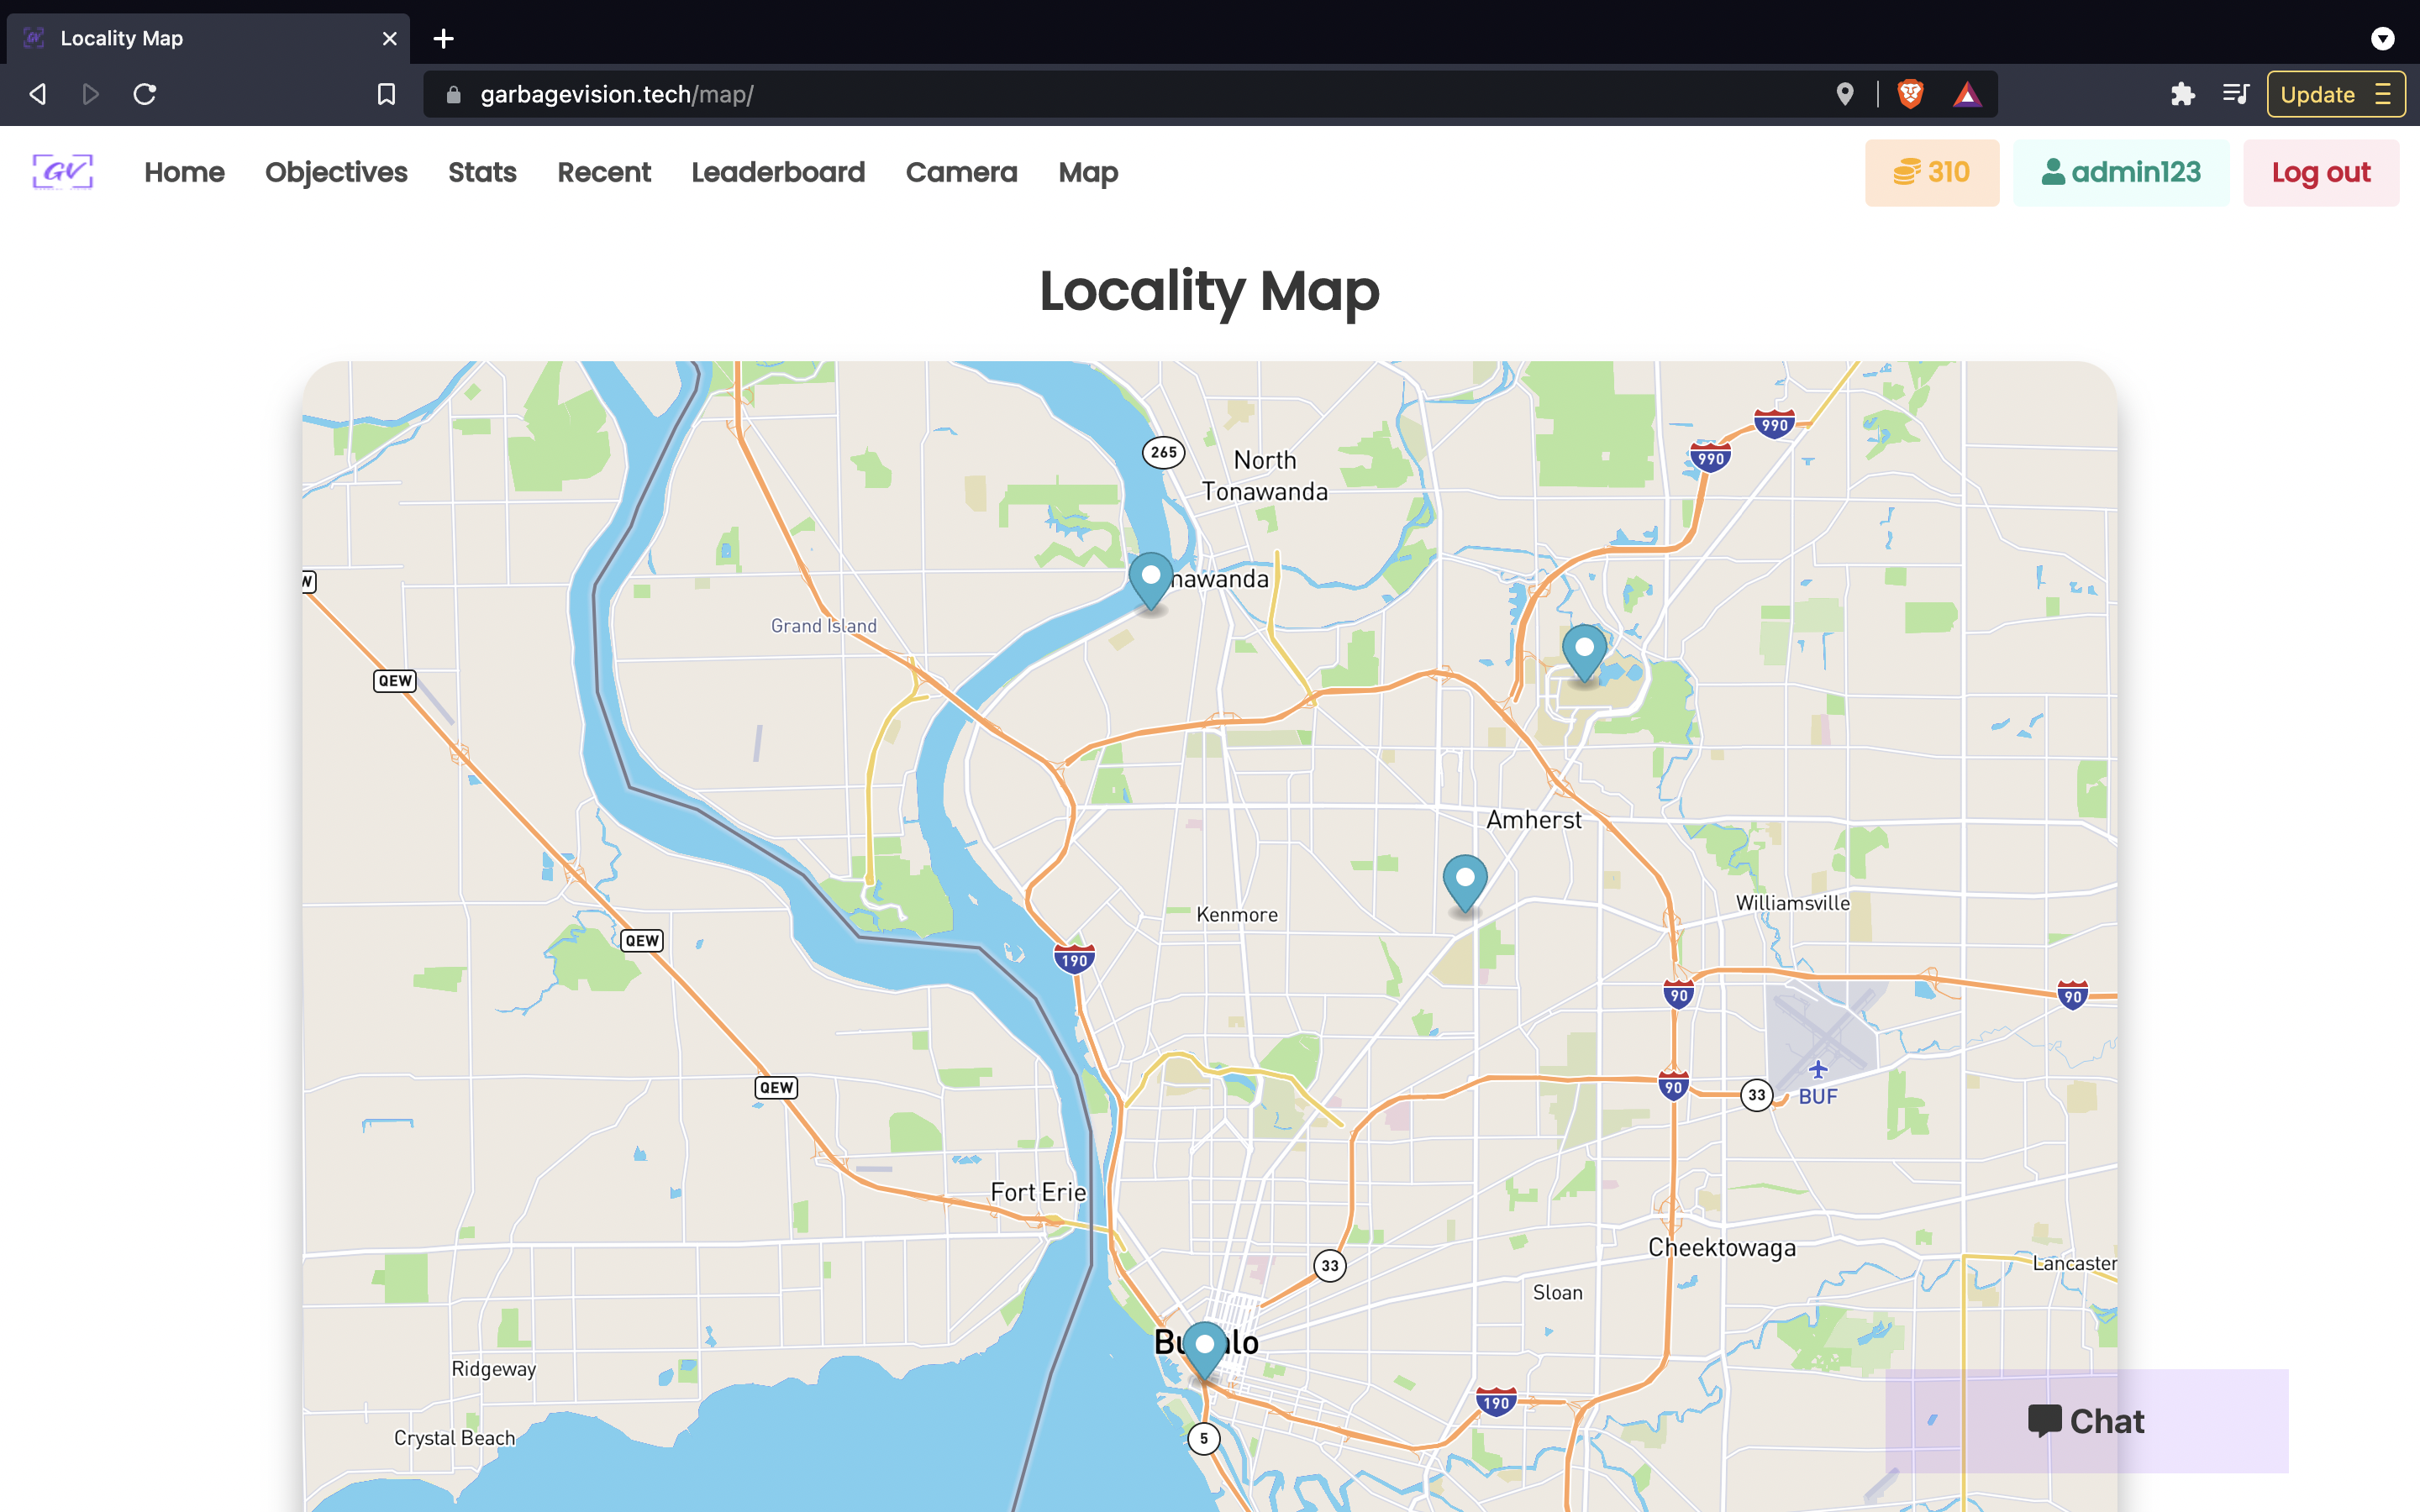Open the media playlist control icon
Viewport: 2420px width, 1512px height.
(x=2235, y=94)
